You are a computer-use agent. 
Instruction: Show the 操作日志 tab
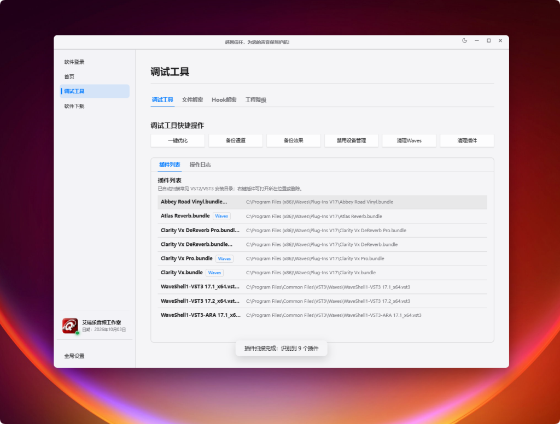coord(200,165)
